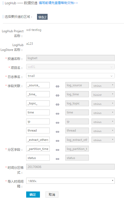124x200 pixels.
Task: Open the string type dropdown for log_source
Action: coord(103,85)
